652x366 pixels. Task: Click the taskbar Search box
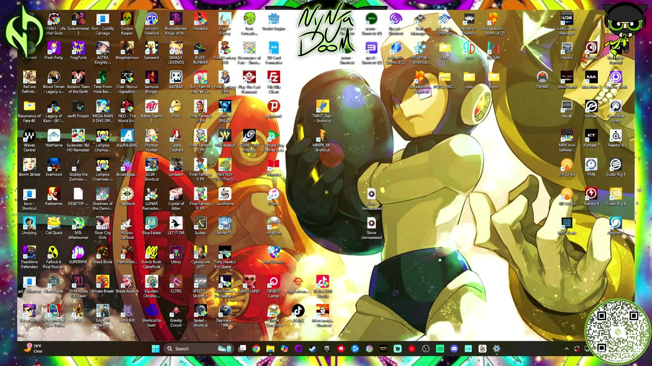coord(199,349)
